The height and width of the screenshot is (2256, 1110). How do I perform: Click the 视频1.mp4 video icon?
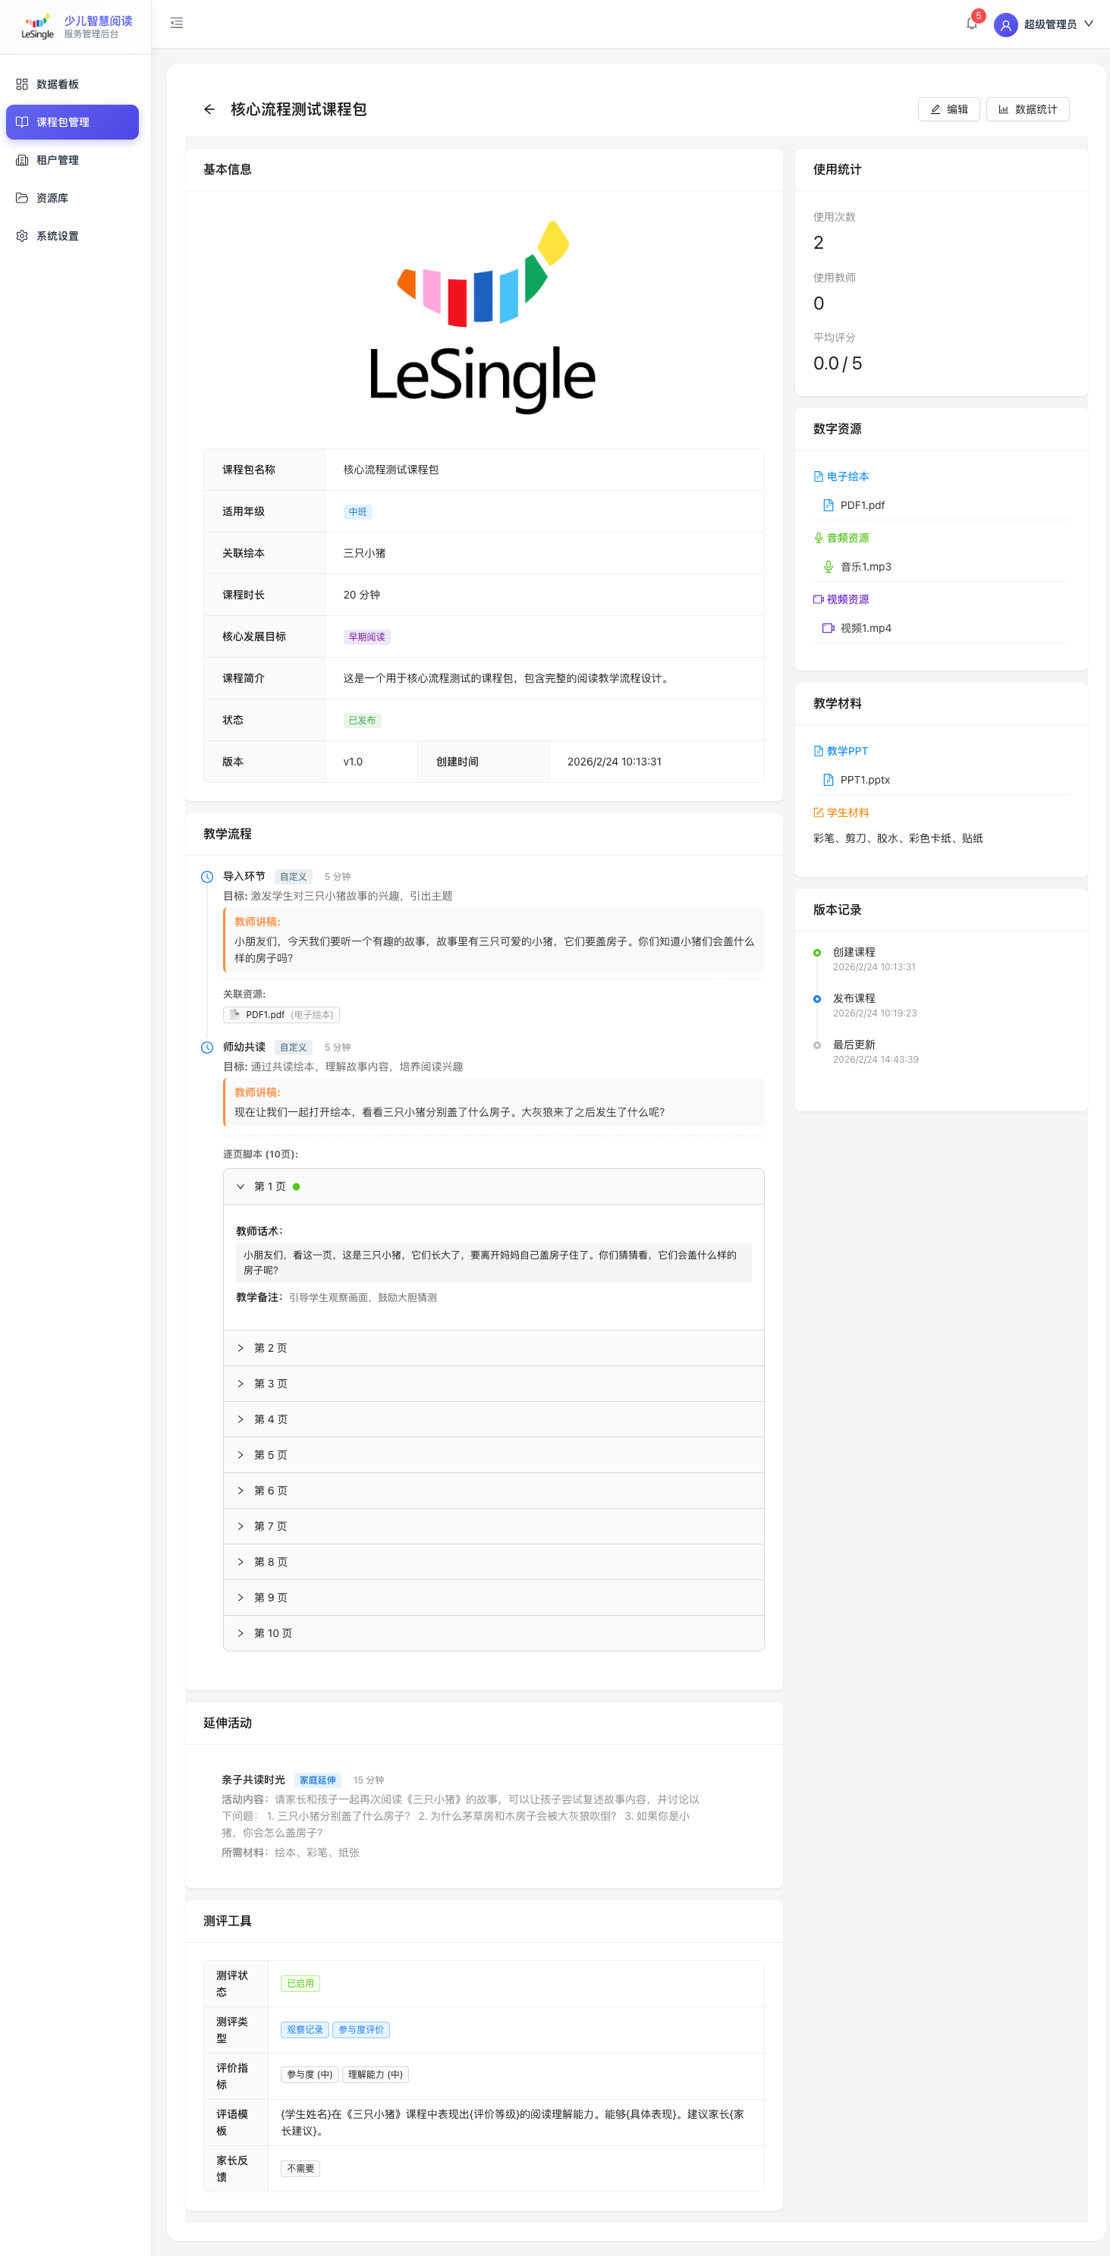(828, 628)
